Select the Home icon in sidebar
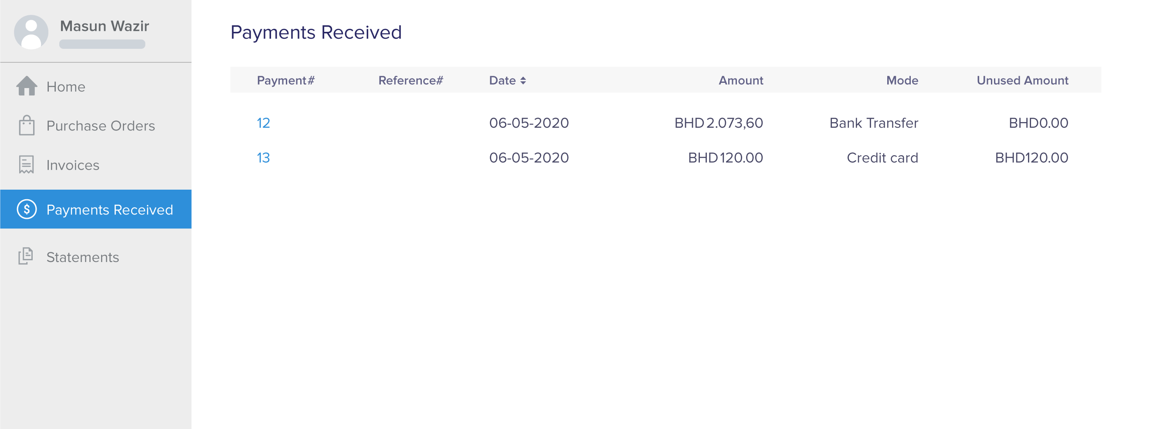This screenshot has height=429, width=1150. (x=27, y=87)
